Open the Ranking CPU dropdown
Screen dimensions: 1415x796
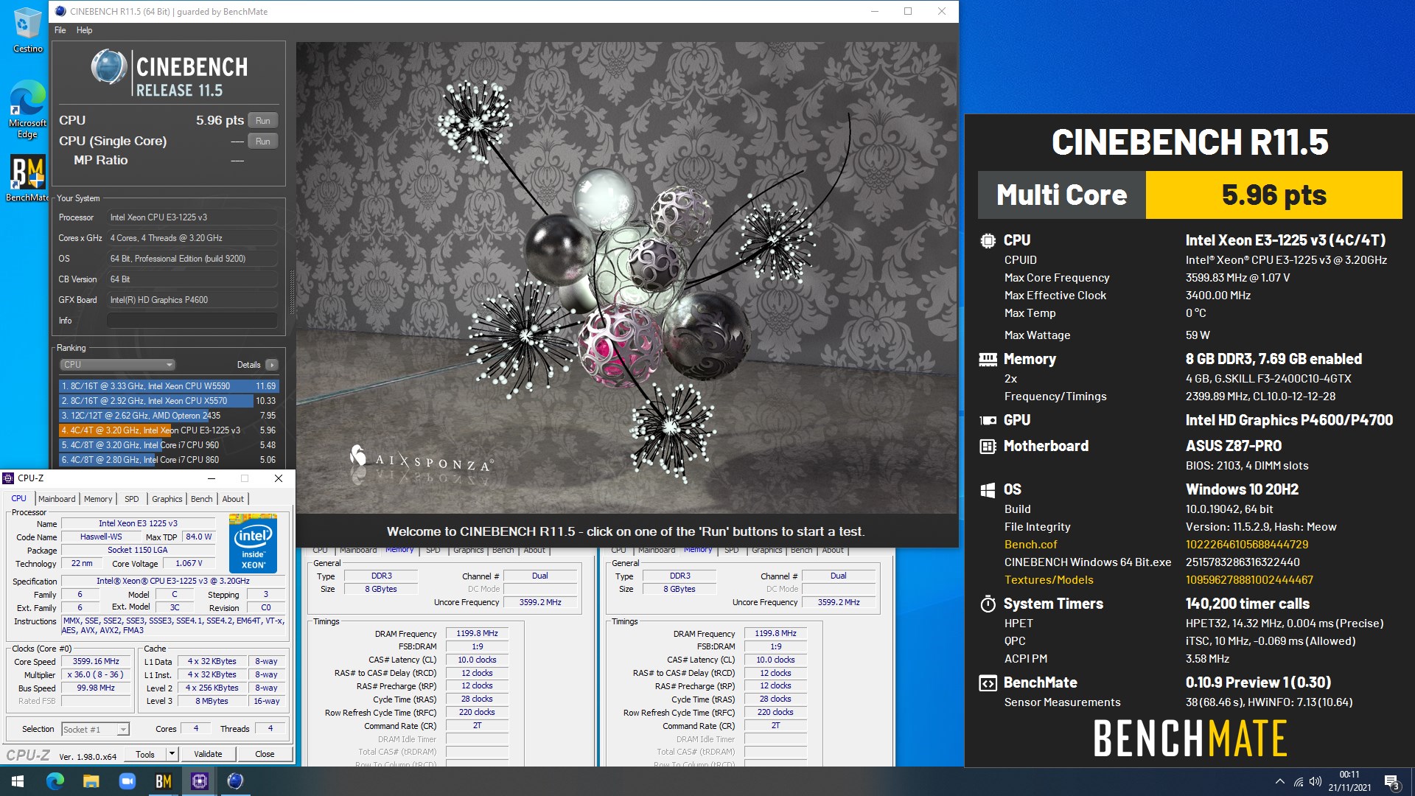(117, 365)
